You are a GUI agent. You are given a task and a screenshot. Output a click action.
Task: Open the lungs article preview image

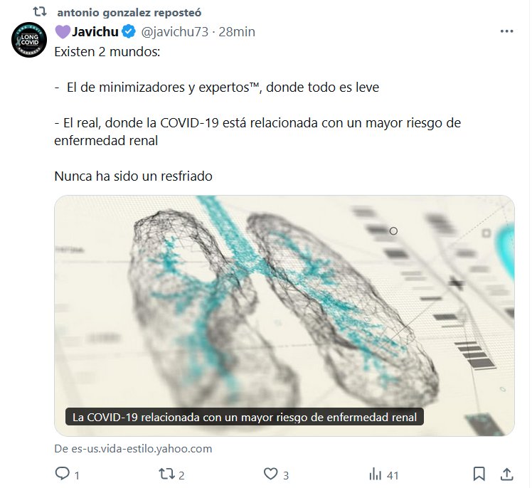pyautogui.click(x=284, y=316)
